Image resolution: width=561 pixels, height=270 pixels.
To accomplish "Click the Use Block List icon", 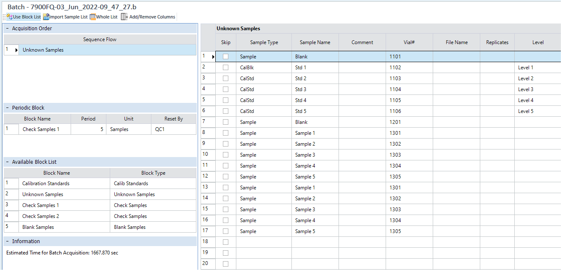I will point(9,17).
